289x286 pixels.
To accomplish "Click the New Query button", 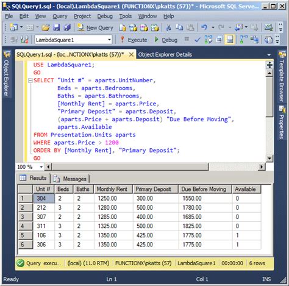I will click(95, 27).
